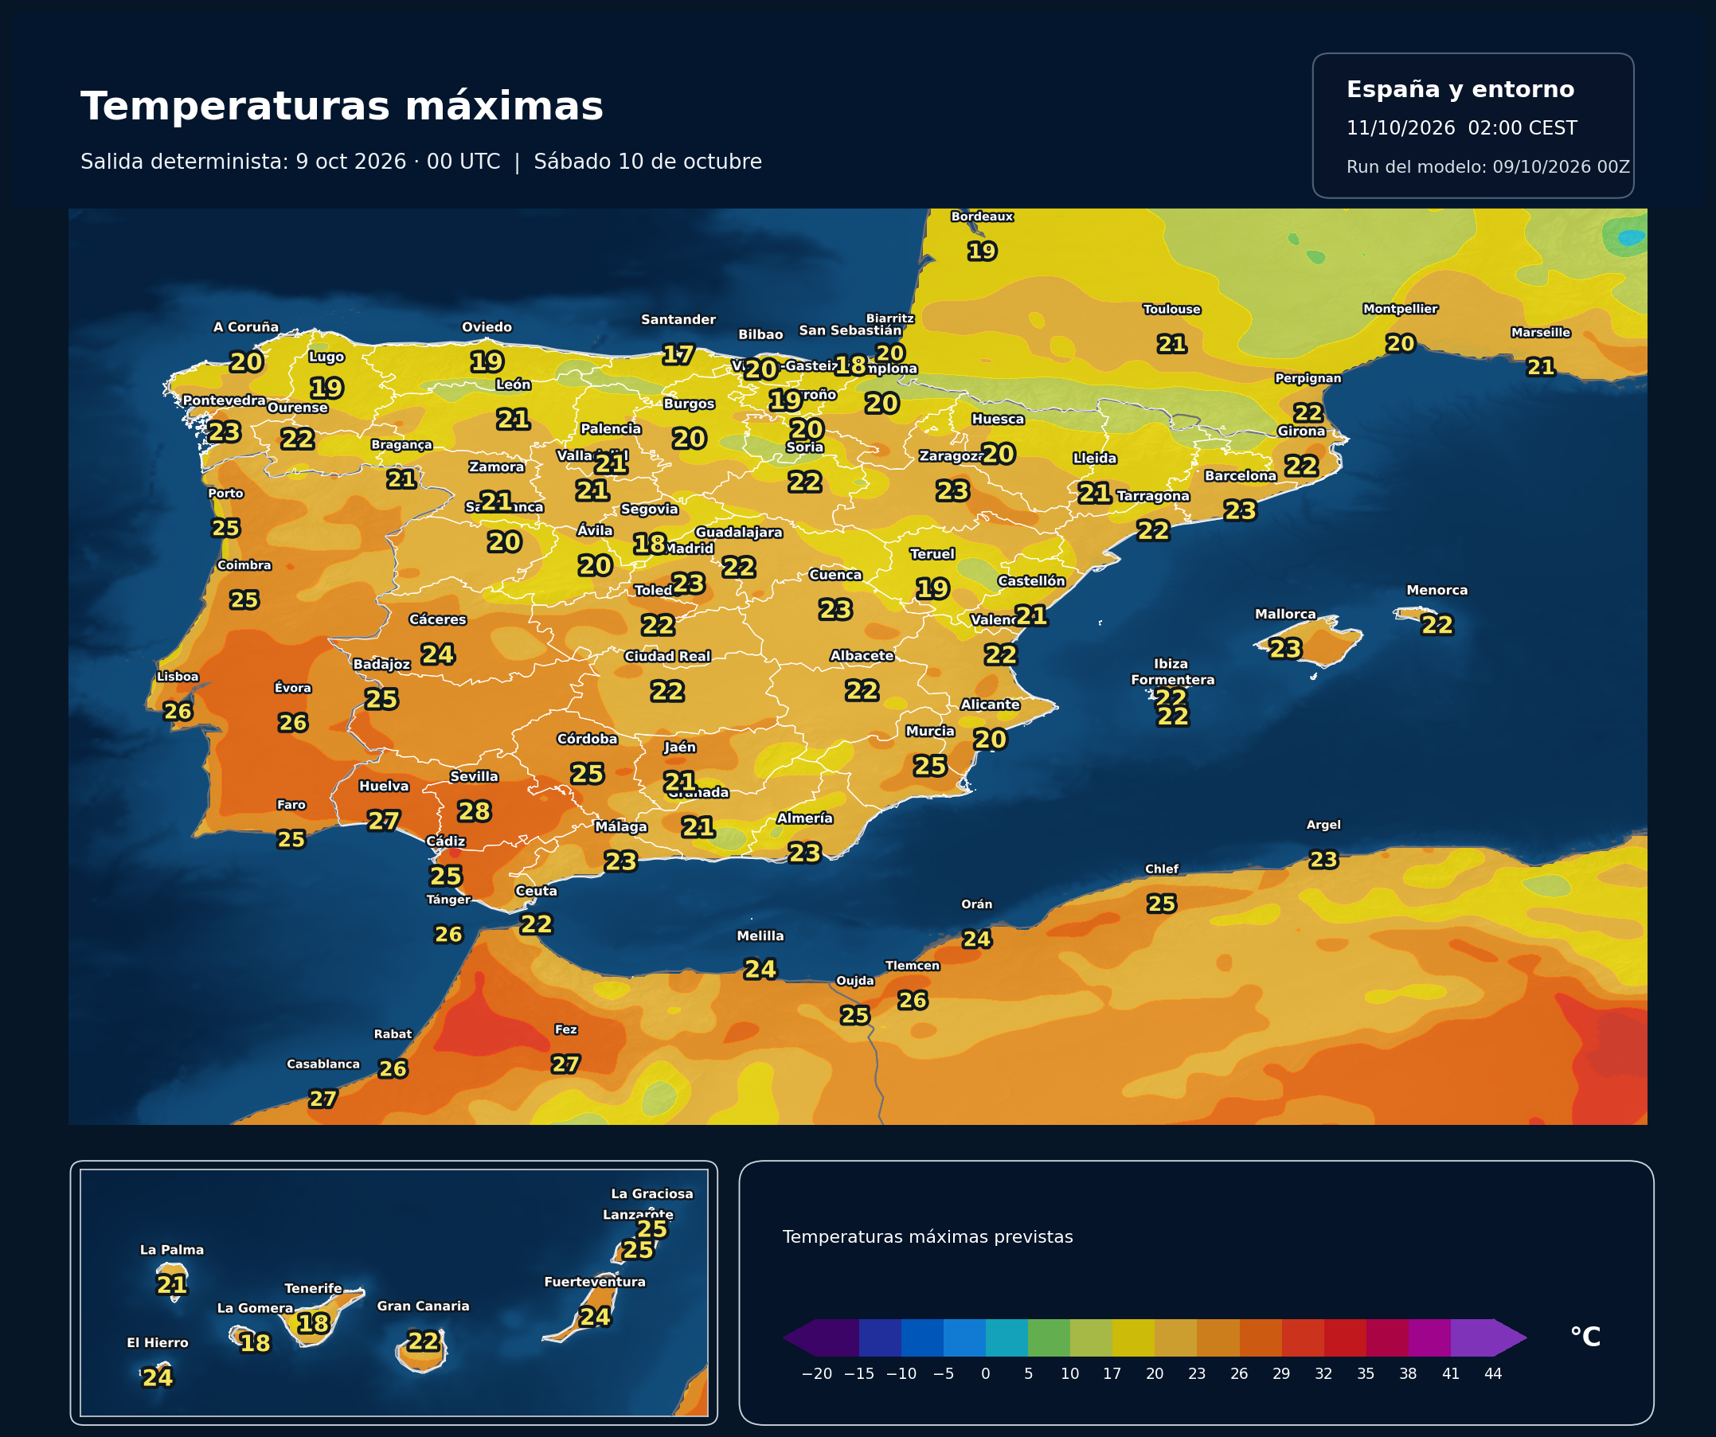Click the Menorca island label

tap(1437, 590)
